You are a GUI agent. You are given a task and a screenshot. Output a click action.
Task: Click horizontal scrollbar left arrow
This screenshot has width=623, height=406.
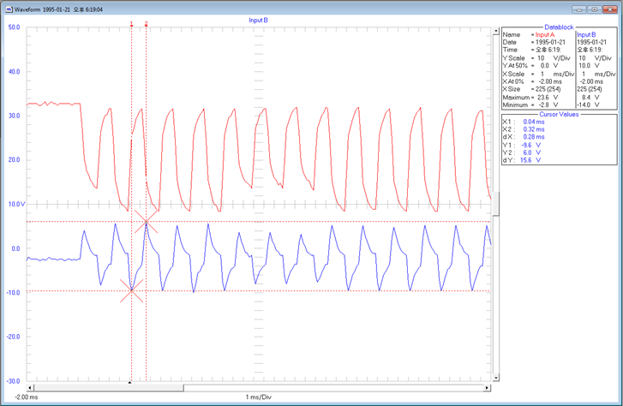point(30,388)
